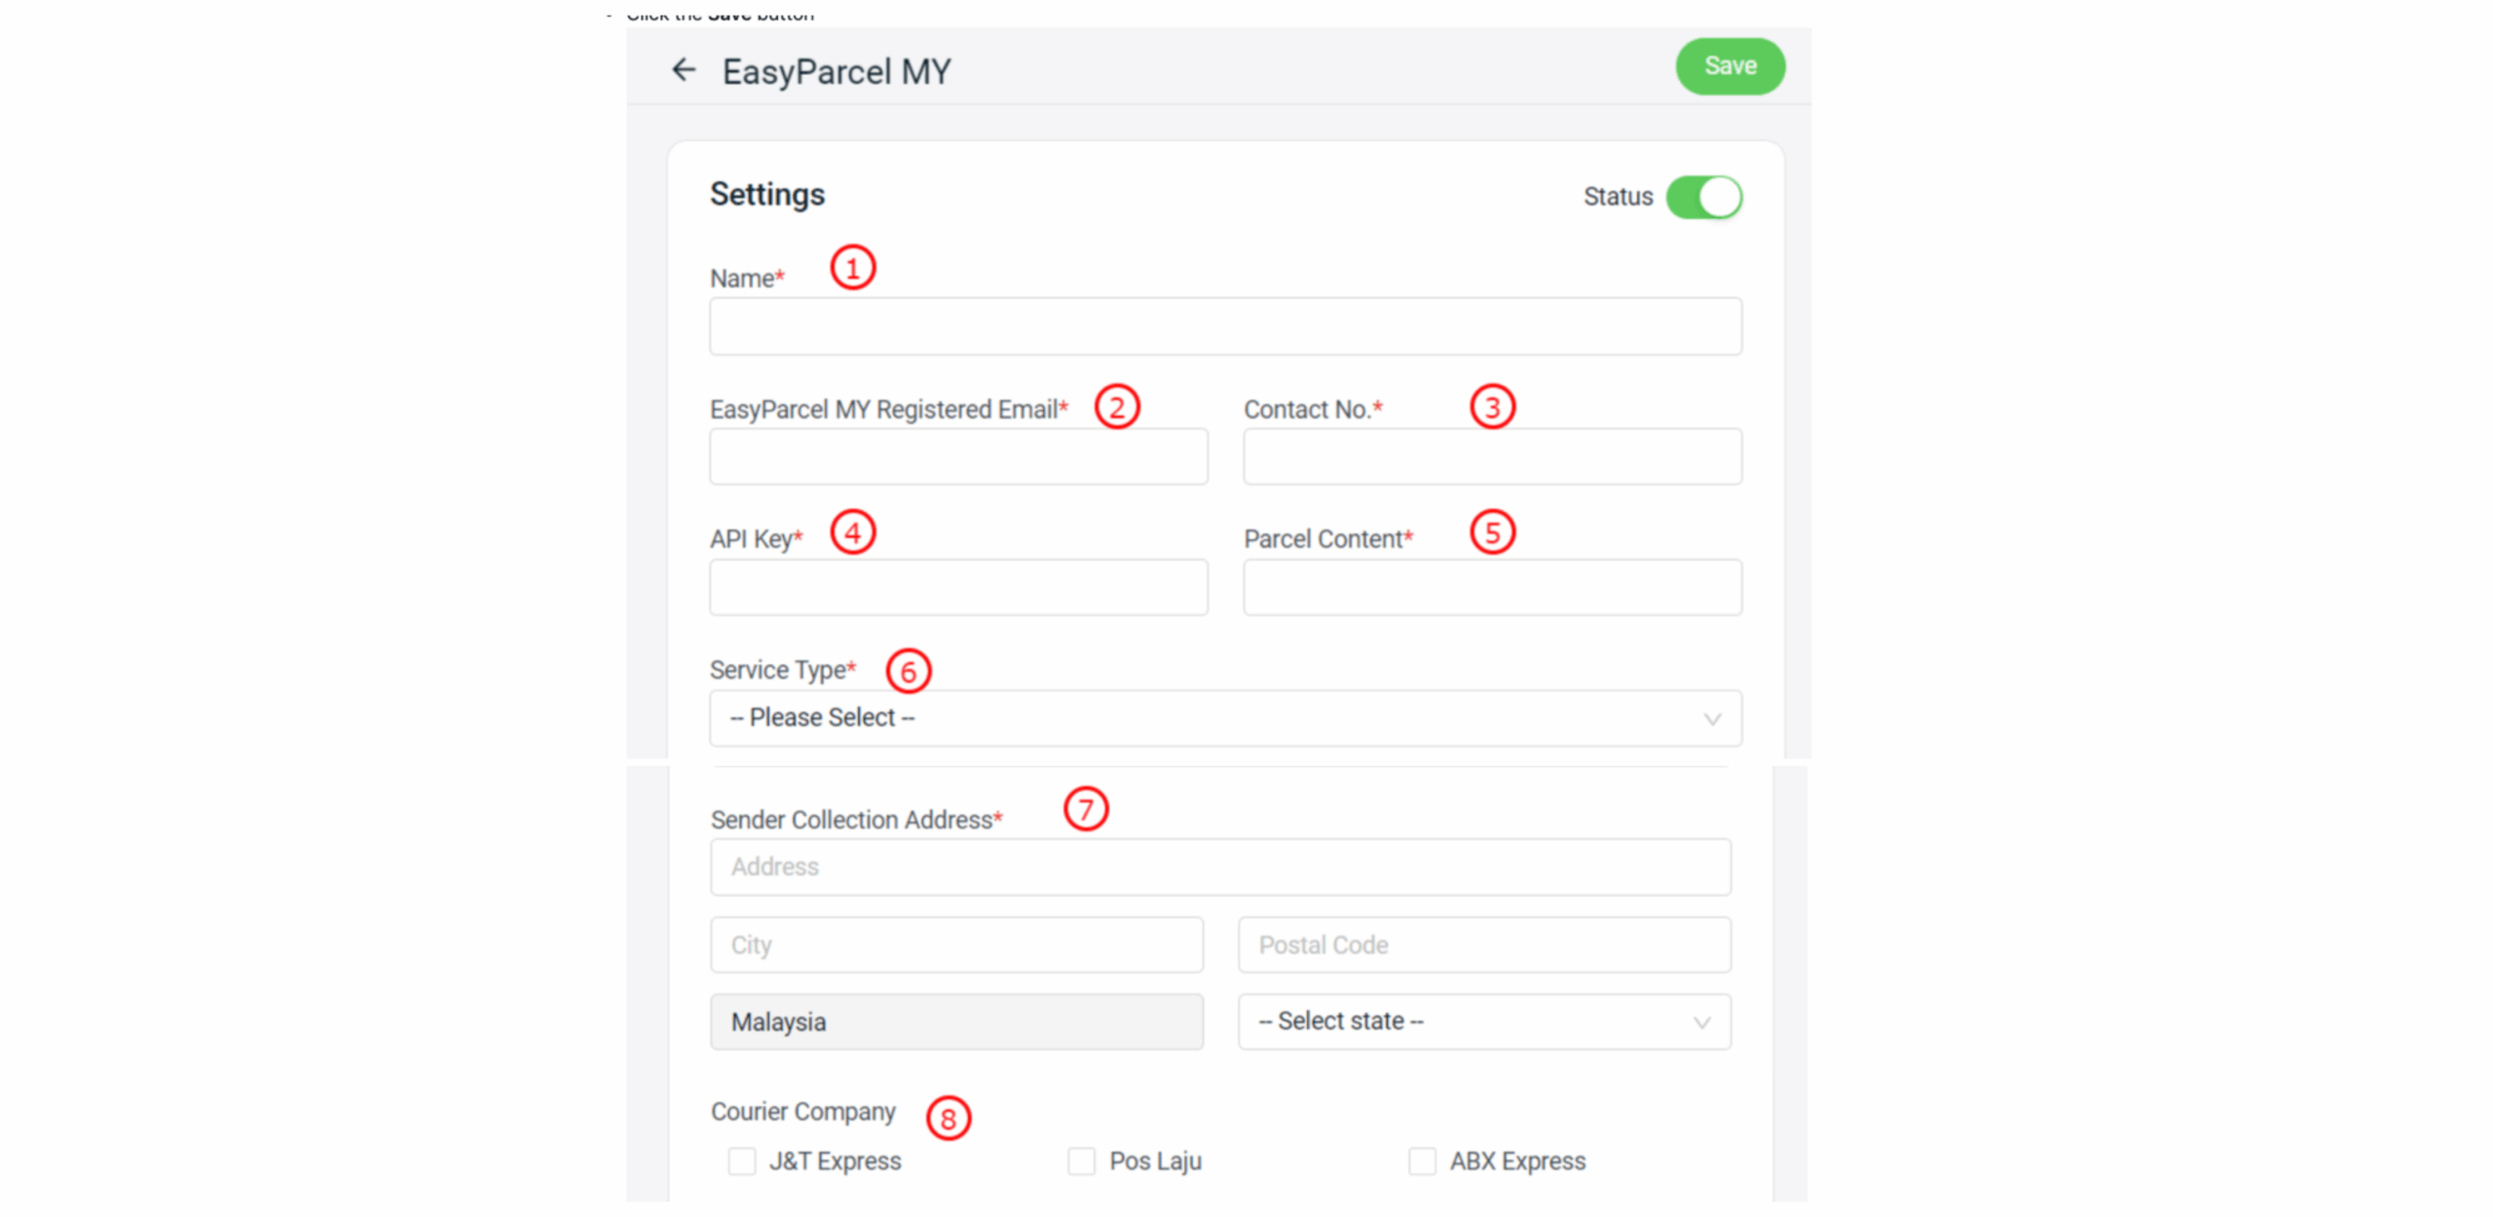Click the EasyParcel MY Registered Email field

pos(958,456)
